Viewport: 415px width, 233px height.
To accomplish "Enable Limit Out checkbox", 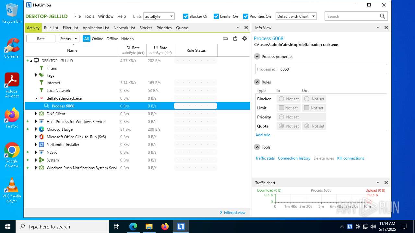I will (x=307, y=108).
